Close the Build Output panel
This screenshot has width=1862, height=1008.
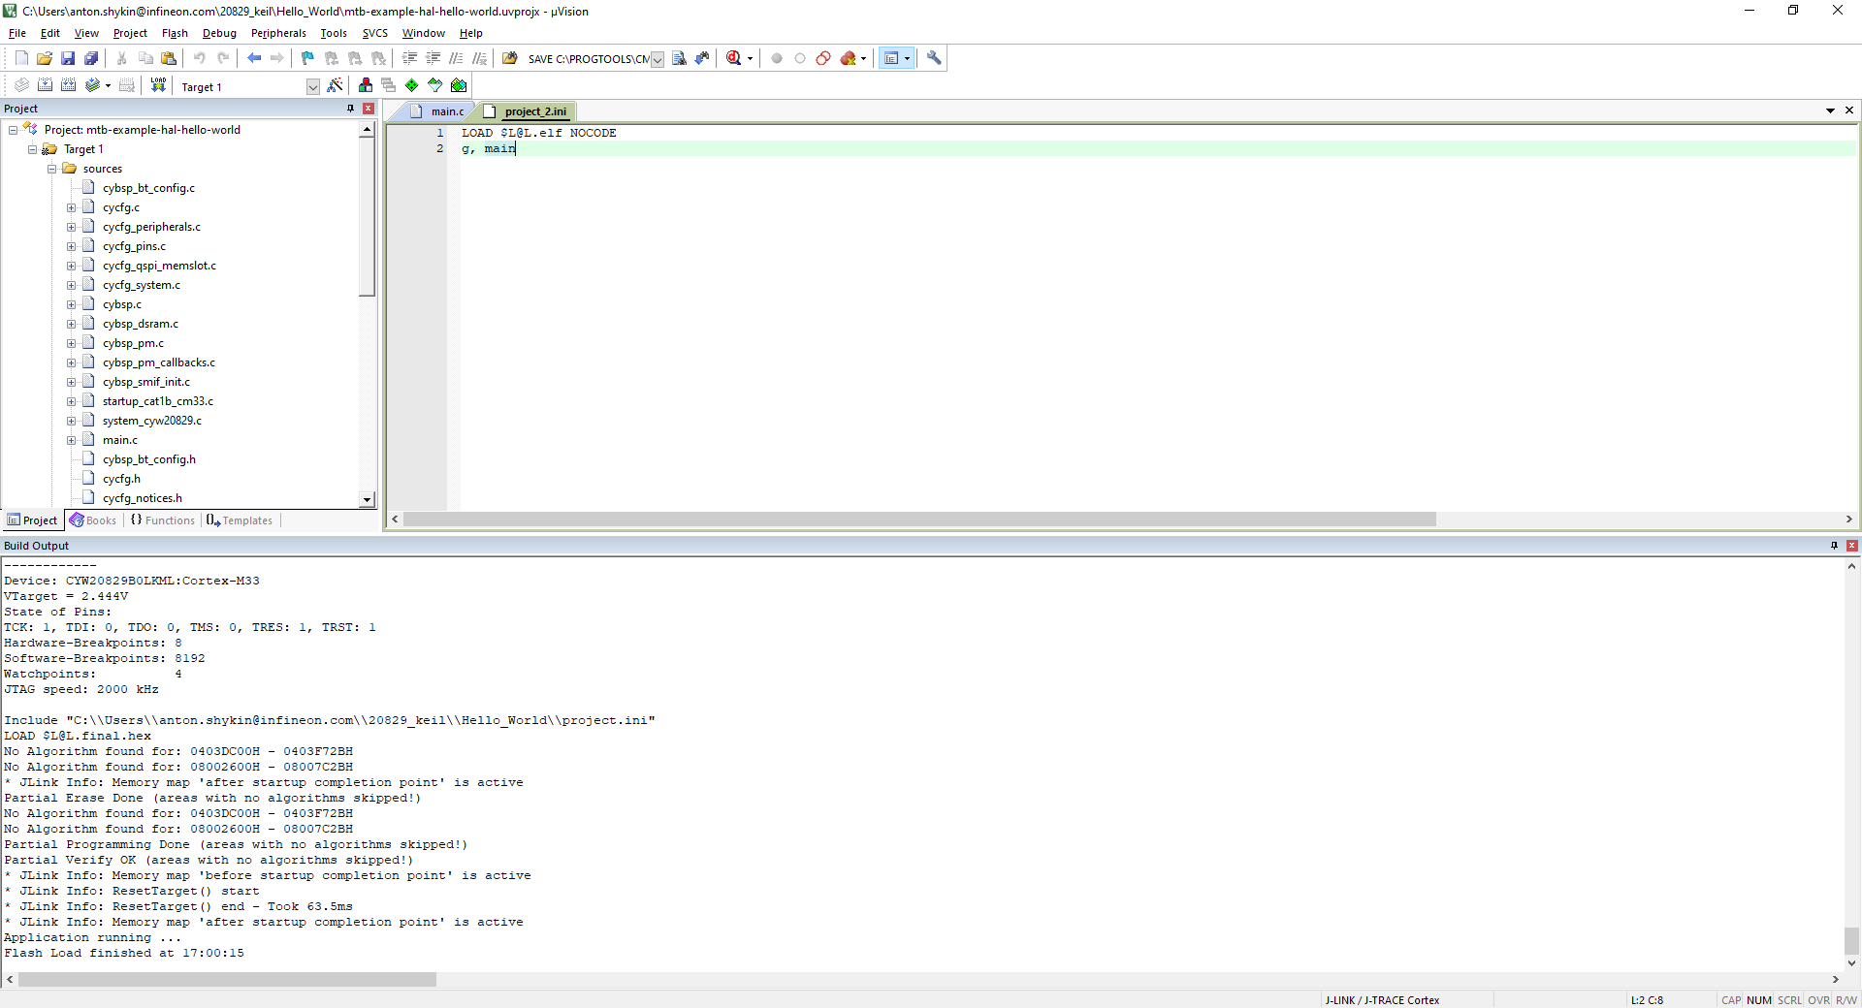click(x=1851, y=546)
